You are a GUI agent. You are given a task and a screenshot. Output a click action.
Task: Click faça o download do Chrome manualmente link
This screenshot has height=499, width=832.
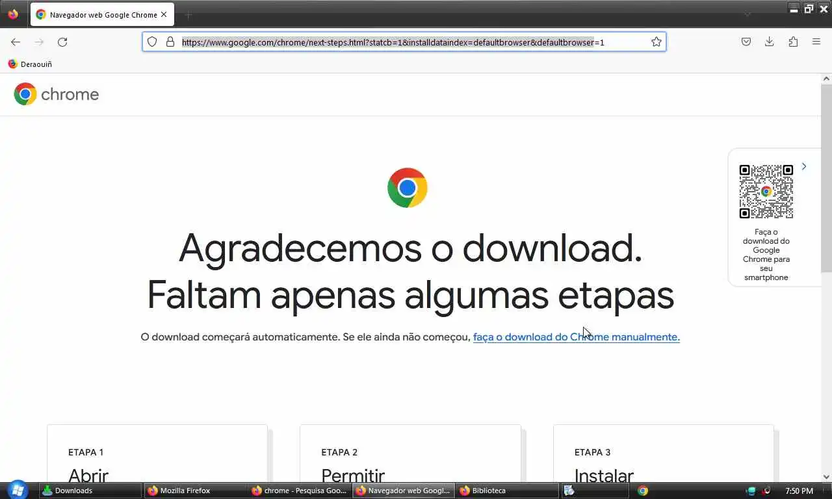click(577, 337)
